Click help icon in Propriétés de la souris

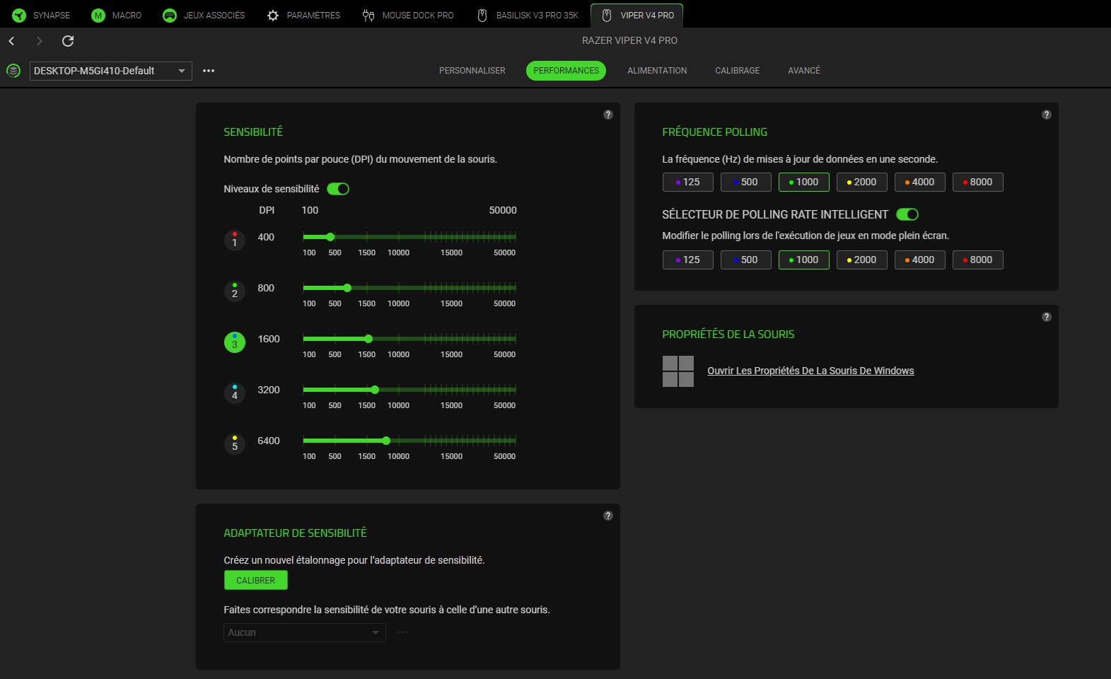(x=1046, y=317)
